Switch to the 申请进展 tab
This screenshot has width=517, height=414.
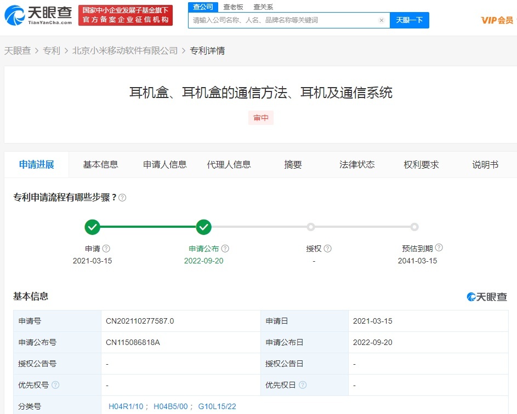[x=37, y=165]
